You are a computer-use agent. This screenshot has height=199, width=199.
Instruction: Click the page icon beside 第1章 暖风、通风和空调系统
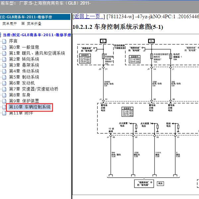pyautogui.click(x=4, y=53)
